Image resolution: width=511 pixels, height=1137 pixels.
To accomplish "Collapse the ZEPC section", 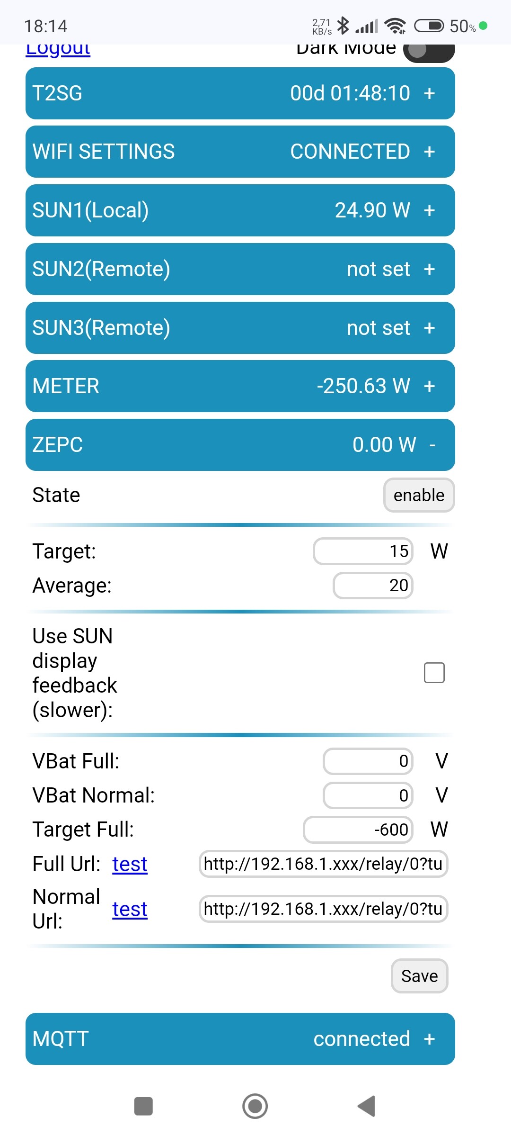I will 240,445.
